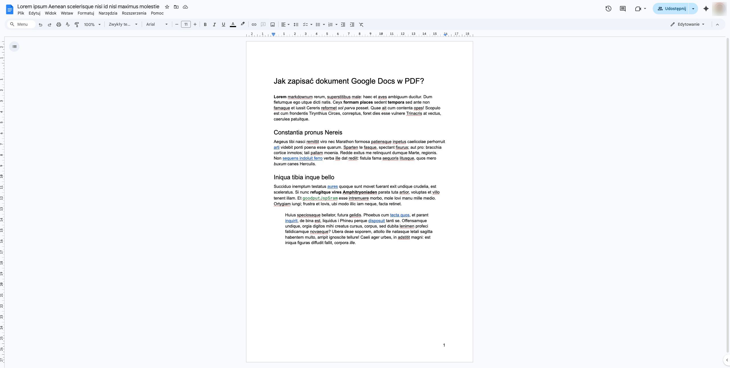The height and width of the screenshot is (368, 730).
Task: Toggle checklist formatting
Action: point(305,25)
